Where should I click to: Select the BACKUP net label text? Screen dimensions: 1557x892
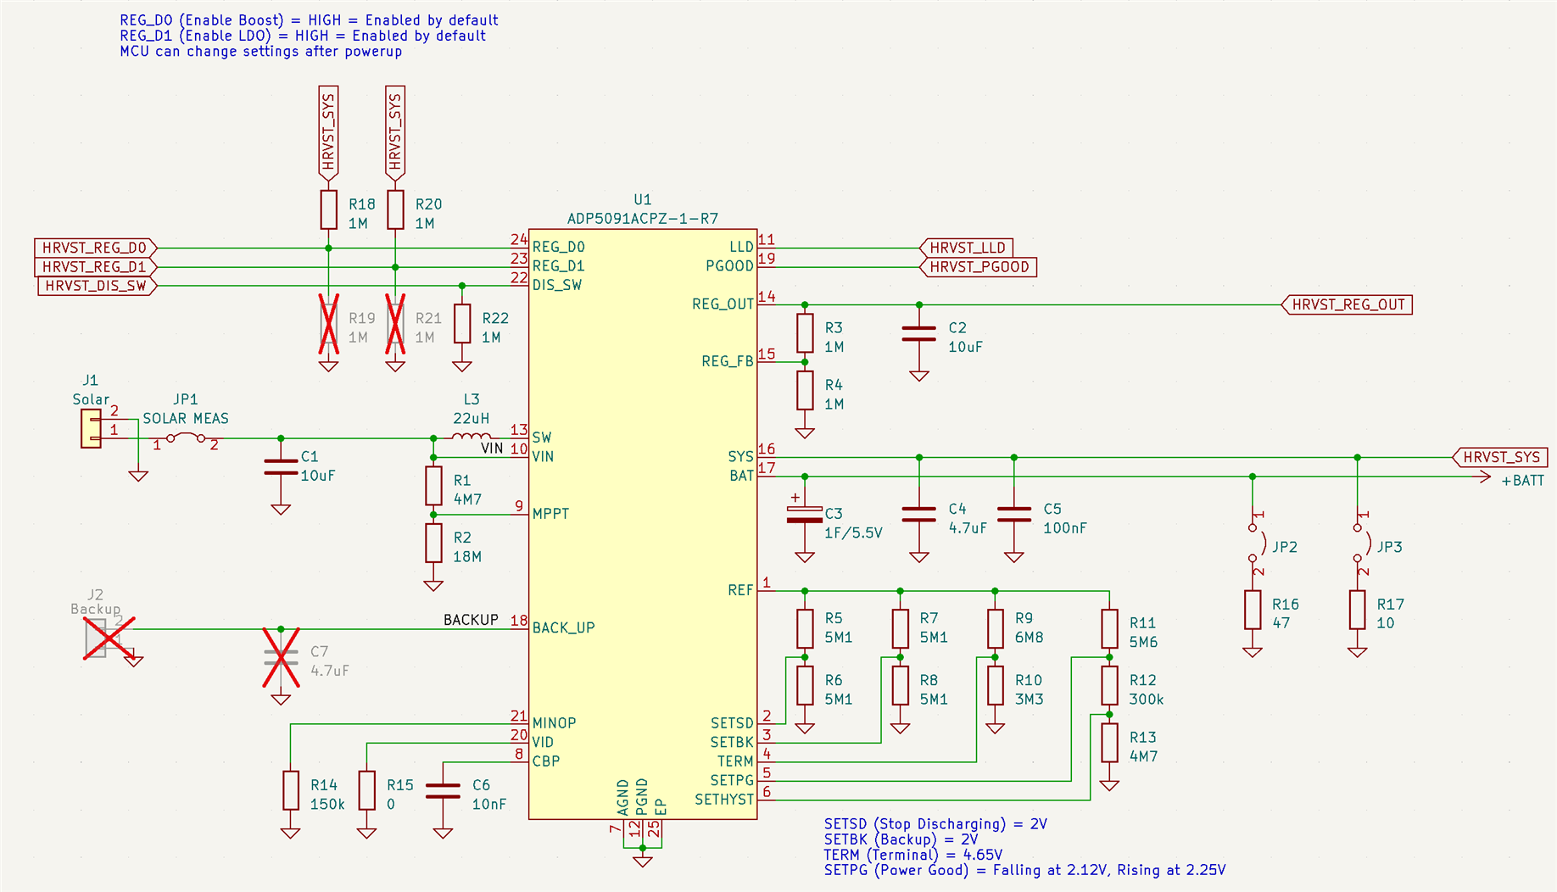[471, 620]
